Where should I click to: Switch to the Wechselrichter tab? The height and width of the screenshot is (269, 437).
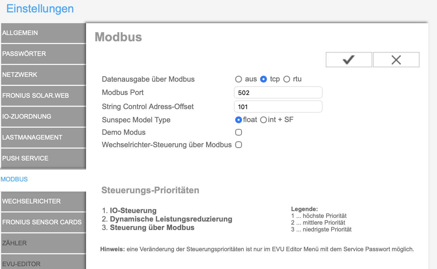coord(43,201)
